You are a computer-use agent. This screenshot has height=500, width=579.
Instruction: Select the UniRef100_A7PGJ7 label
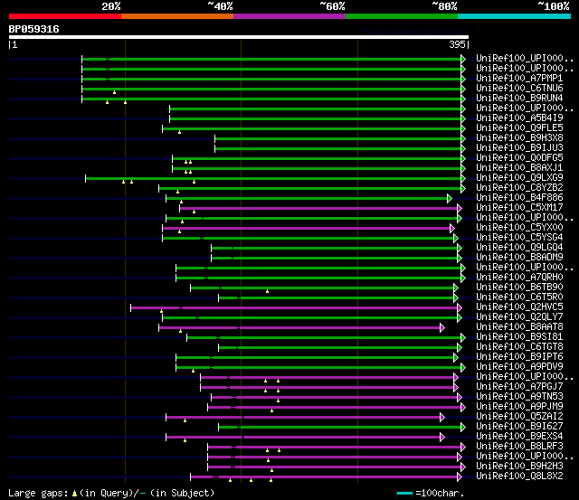tap(519, 387)
